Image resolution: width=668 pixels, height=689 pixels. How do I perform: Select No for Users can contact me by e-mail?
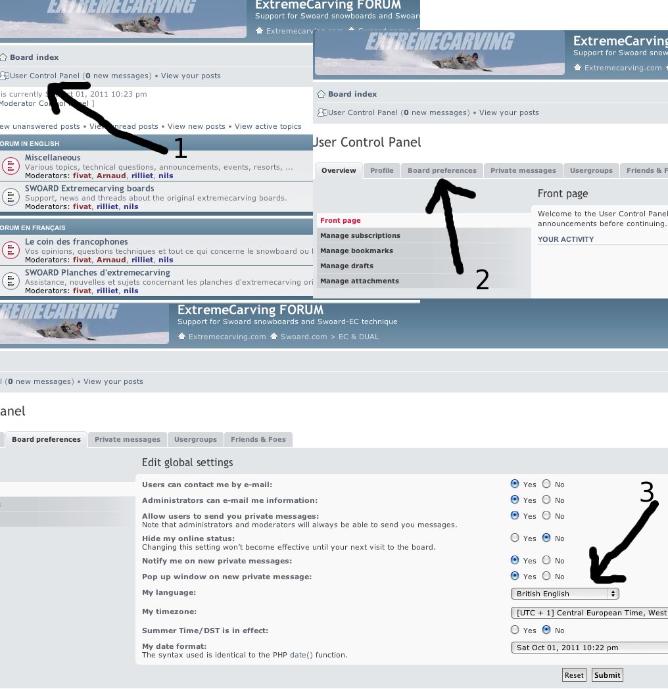pyautogui.click(x=546, y=484)
